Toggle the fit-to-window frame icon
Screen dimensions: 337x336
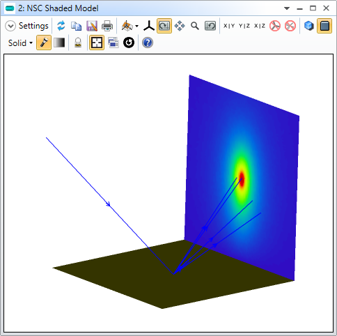[97, 43]
